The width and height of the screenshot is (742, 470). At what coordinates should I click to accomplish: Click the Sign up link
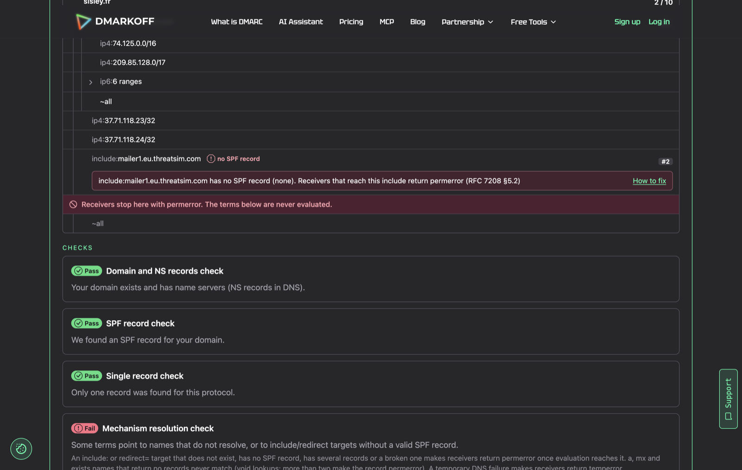(627, 22)
